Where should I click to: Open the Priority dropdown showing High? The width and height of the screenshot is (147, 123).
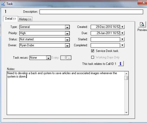coord(67,33)
